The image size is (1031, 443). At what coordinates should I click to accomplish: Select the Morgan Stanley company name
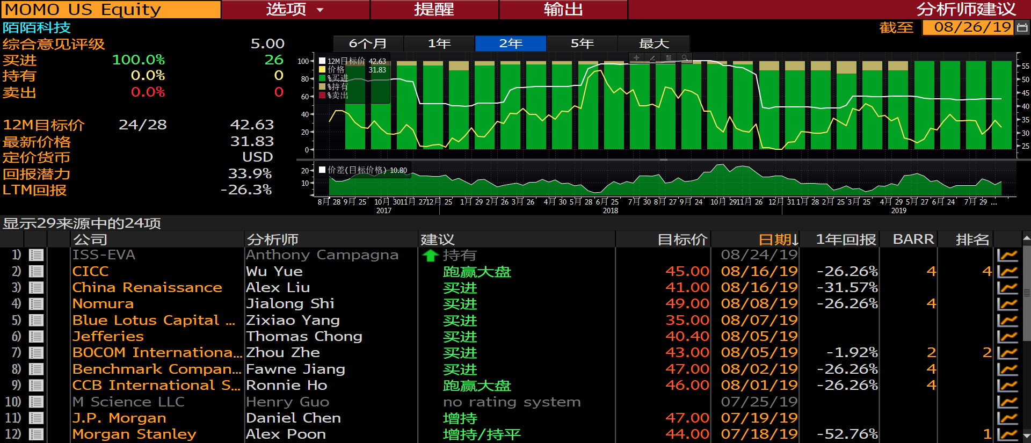[x=134, y=434]
